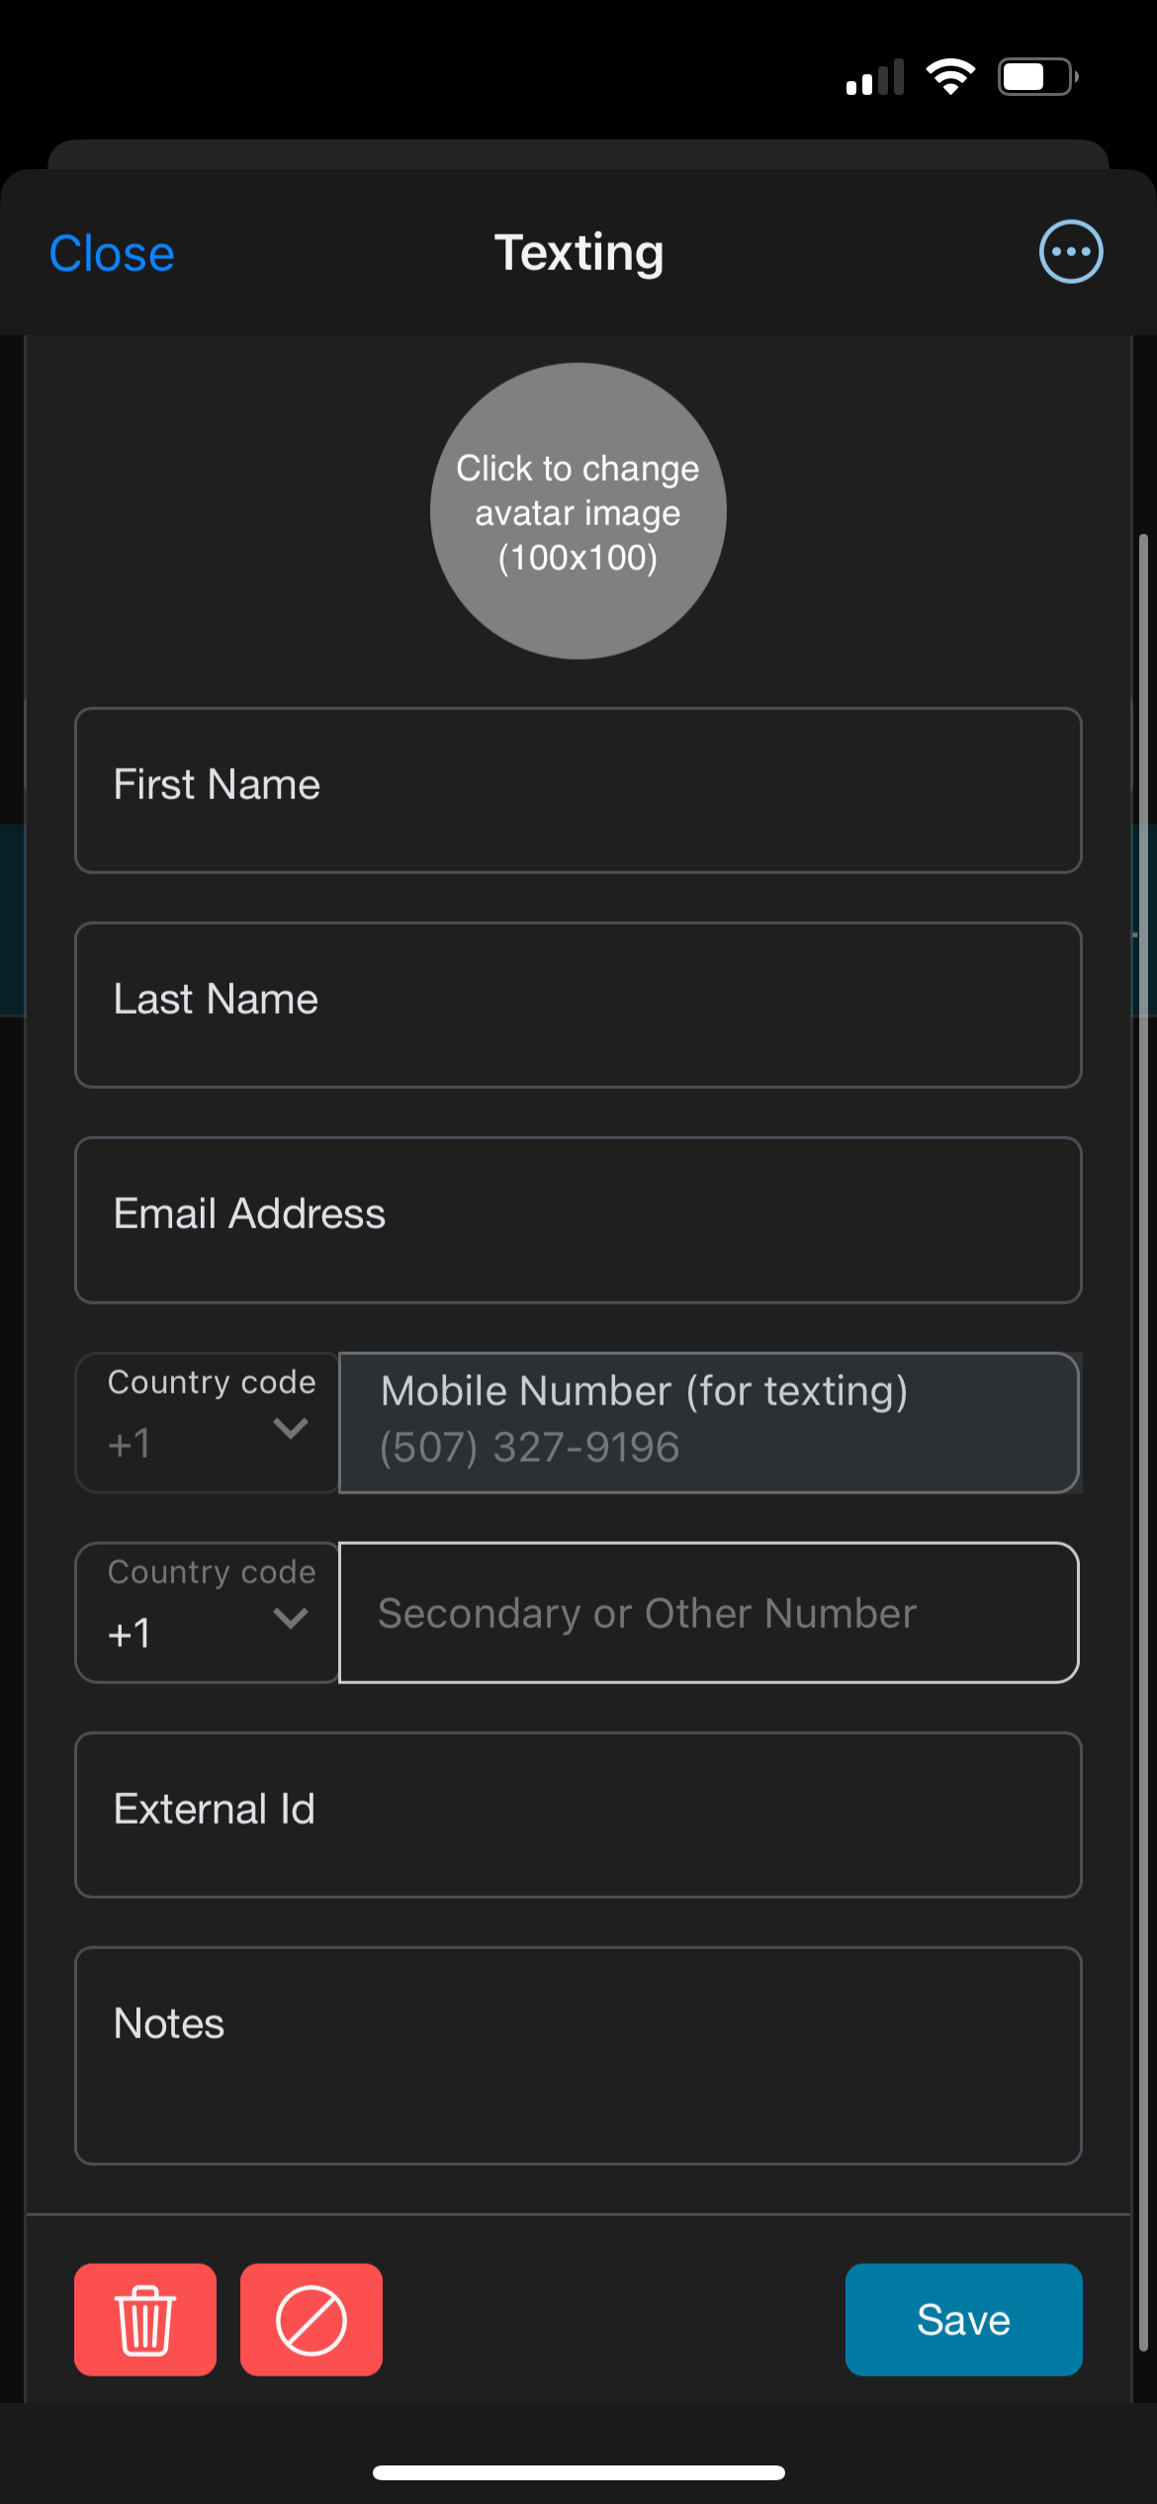
Task: Tap the Wi-Fi status icon
Action: pyautogui.click(x=950, y=77)
